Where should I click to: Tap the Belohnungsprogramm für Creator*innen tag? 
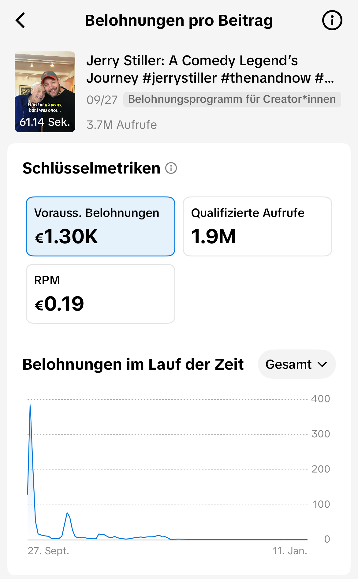pos(232,99)
